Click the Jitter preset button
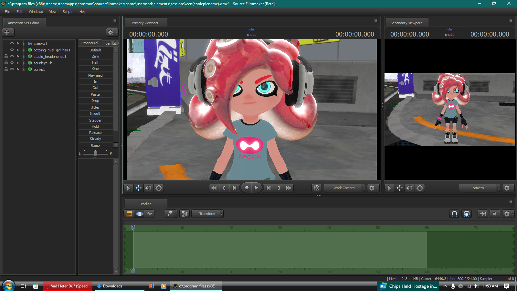Screen dimensions: 517x291 (95, 107)
